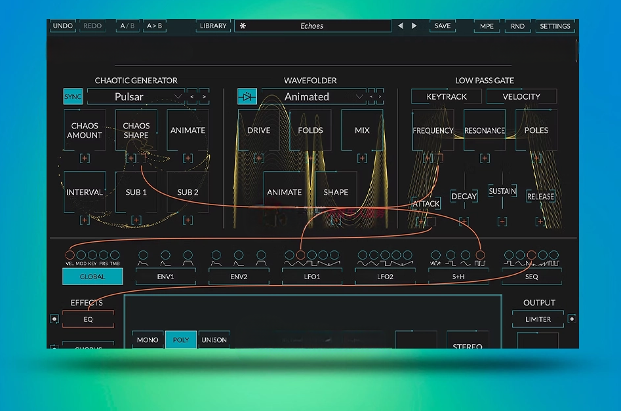Viewport: 621px width, 411px height.
Task: Click the orange LFO1 modulation output circle
Action: point(301,254)
